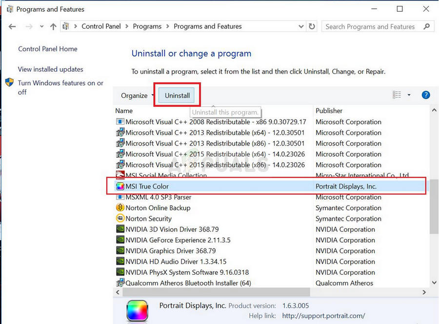Click the Back navigation arrow
This screenshot has height=324, width=439.
point(12,27)
